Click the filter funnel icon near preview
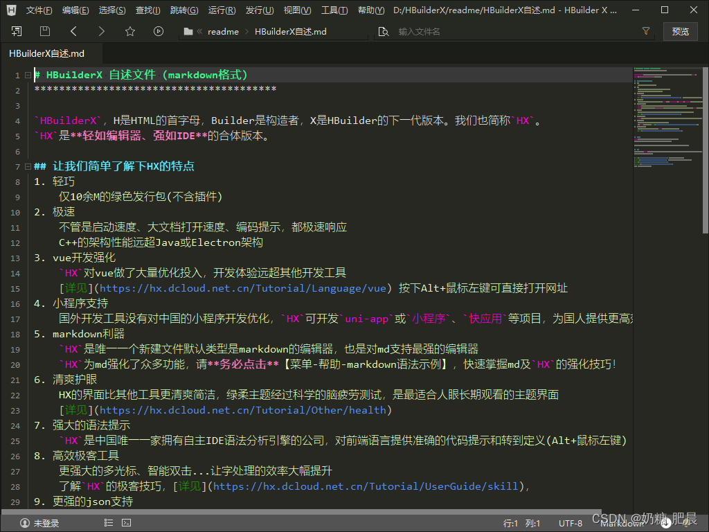Viewport: 709px width, 532px height. [646, 31]
